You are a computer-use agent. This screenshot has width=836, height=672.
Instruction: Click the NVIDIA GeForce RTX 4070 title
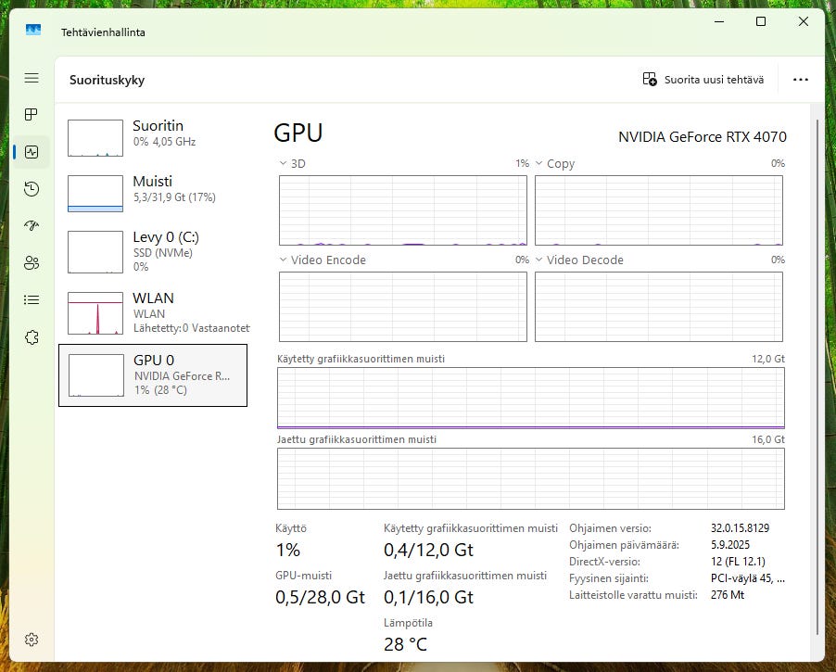703,137
